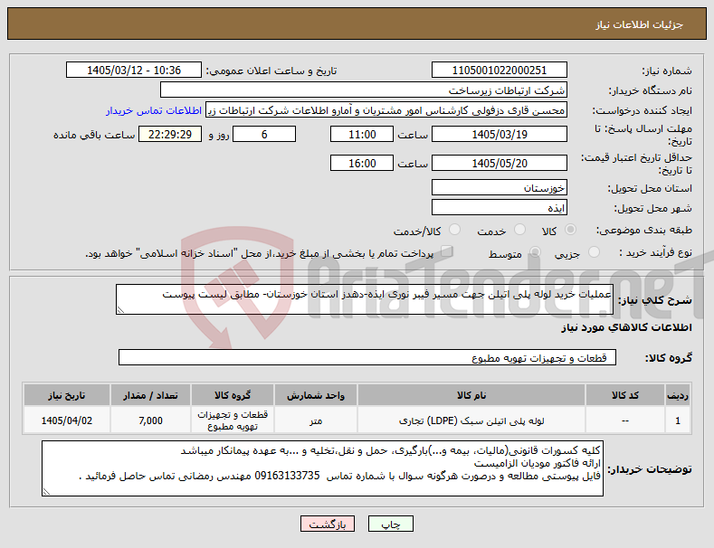Click the need date cell 1405/04/02
This screenshot has width=714, height=548.
[x=66, y=420]
